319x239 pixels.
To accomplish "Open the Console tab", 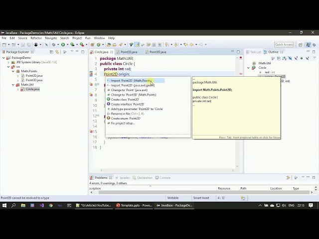I will click(x=163, y=178).
